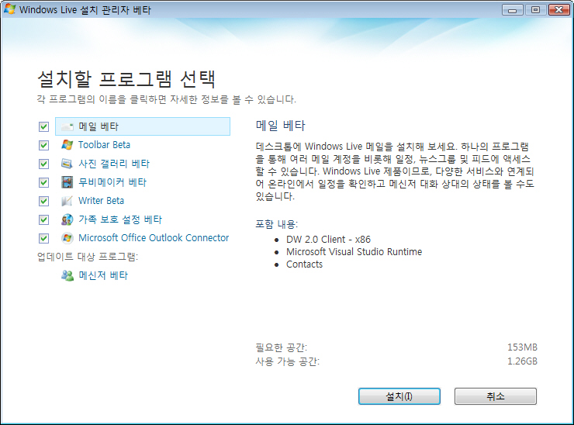Viewport: 574px width, 425px height.
Task: Open the Writer Beta description
Action: [x=102, y=201]
